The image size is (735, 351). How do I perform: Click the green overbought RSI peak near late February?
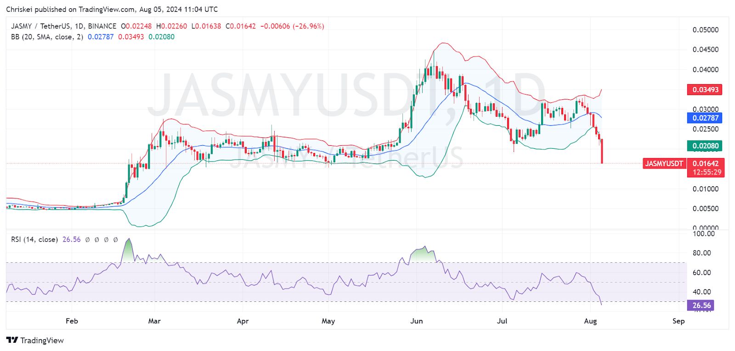tap(129, 250)
